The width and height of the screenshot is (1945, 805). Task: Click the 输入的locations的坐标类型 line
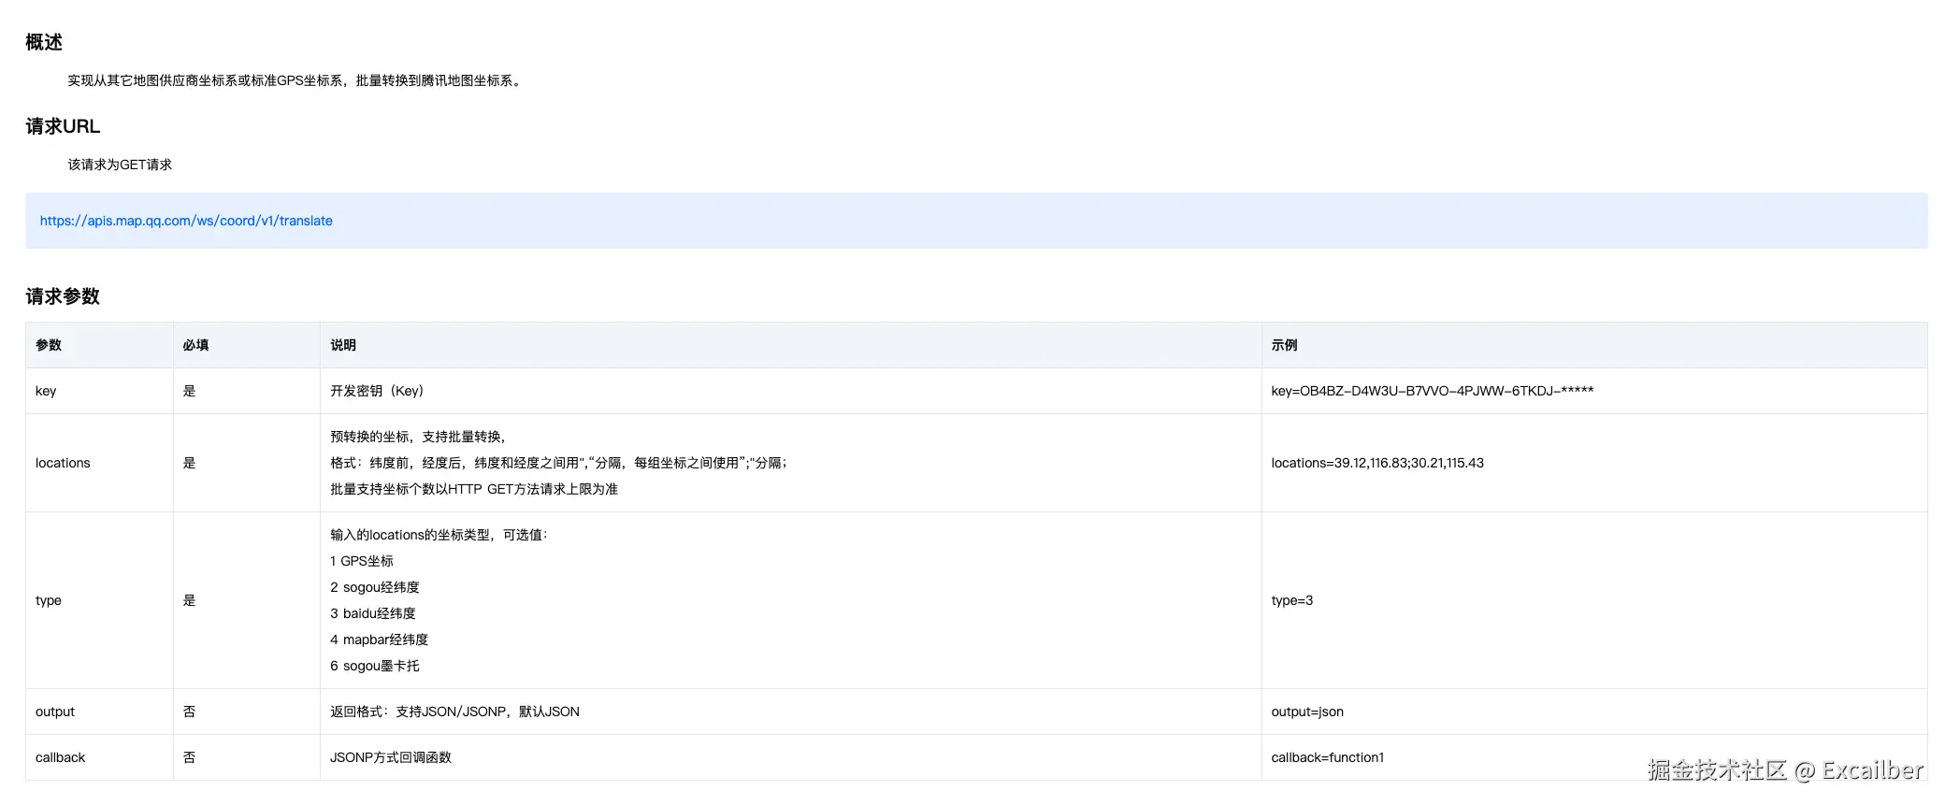[x=439, y=535]
